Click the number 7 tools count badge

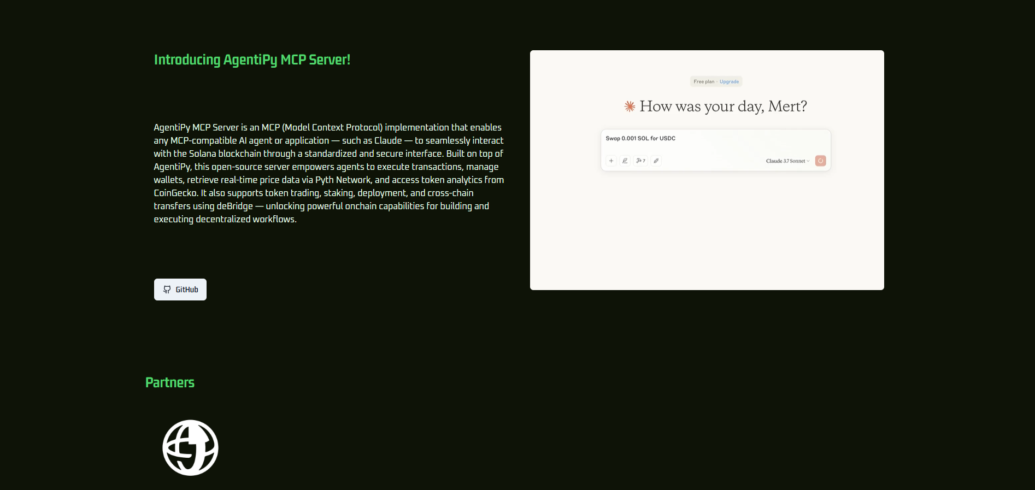(644, 161)
